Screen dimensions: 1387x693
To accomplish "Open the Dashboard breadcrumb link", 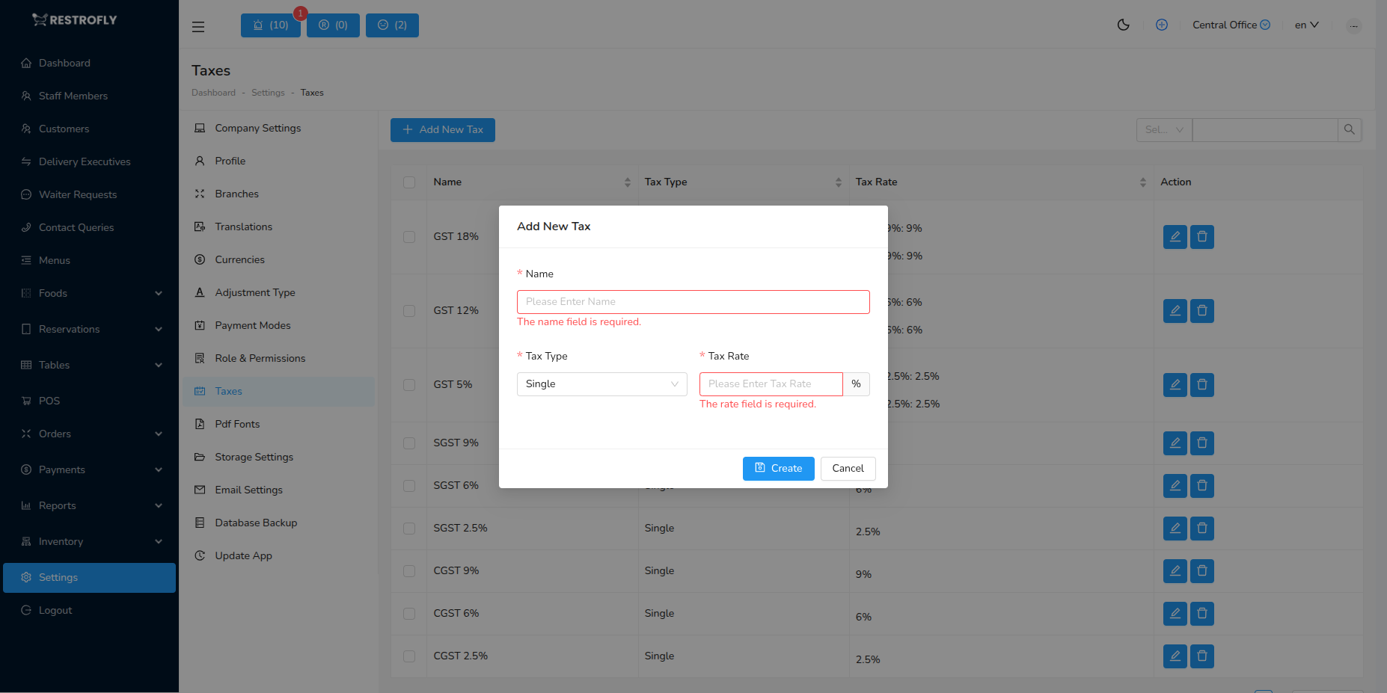I will pyautogui.click(x=213, y=92).
